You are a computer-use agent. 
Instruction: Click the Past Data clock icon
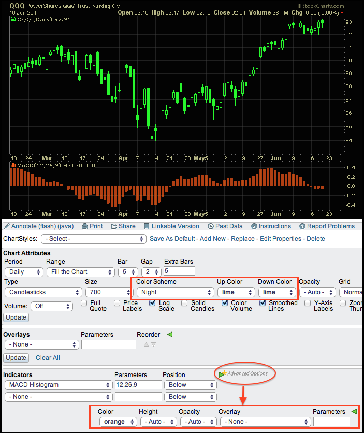(211, 226)
